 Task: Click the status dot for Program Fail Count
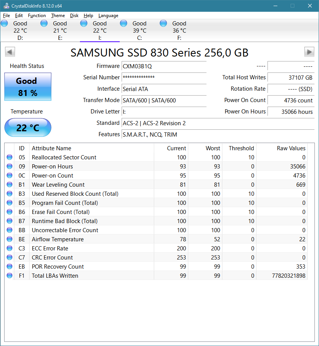9,203
